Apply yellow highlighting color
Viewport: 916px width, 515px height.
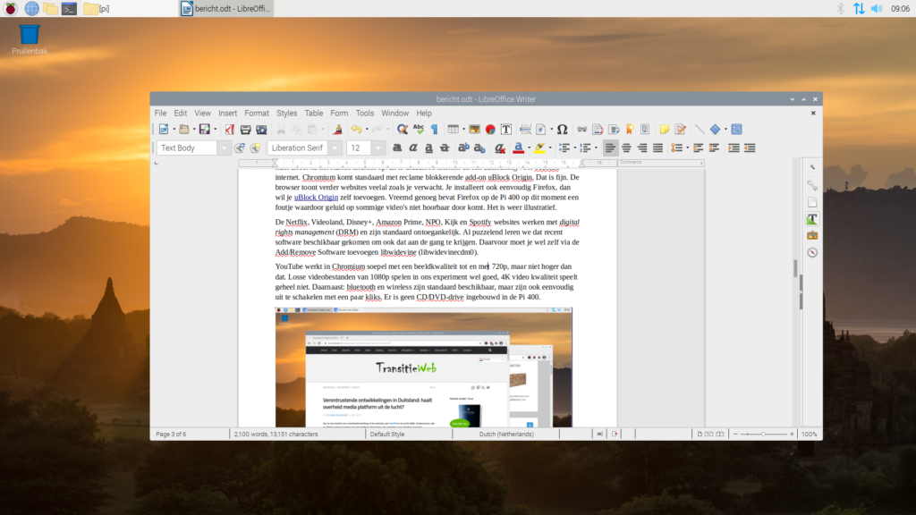[539, 148]
